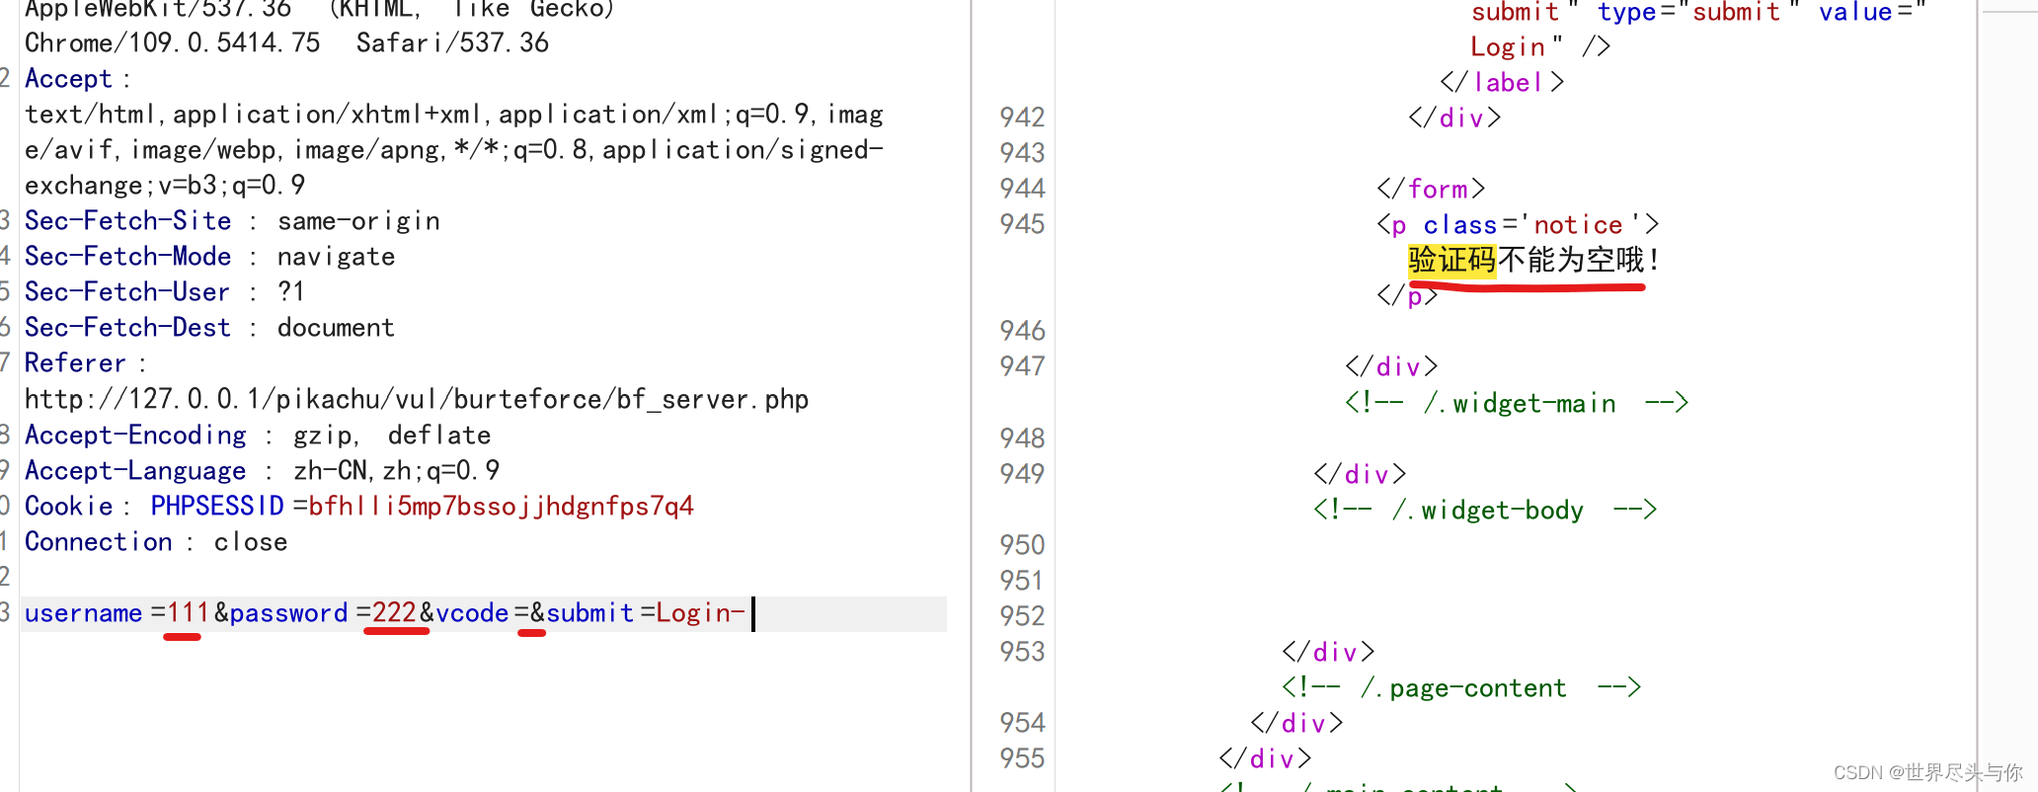Image resolution: width=2038 pixels, height=792 pixels.
Task: Click the Referer header name
Action: click(x=75, y=363)
